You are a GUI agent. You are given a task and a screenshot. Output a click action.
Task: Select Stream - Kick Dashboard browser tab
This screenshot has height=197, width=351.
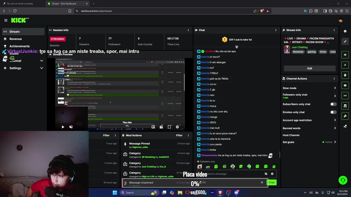point(67,4)
